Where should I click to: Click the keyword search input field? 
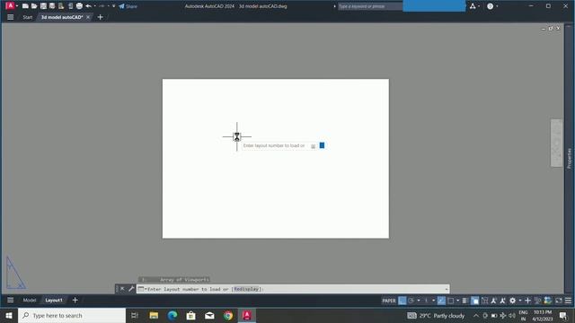click(369, 6)
